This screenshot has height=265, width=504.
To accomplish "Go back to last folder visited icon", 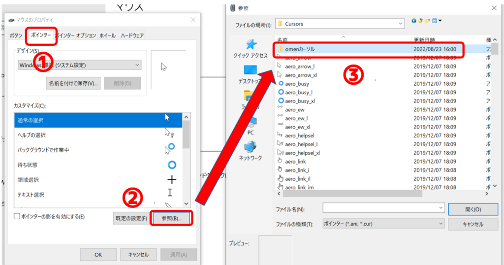I will 414,21.
